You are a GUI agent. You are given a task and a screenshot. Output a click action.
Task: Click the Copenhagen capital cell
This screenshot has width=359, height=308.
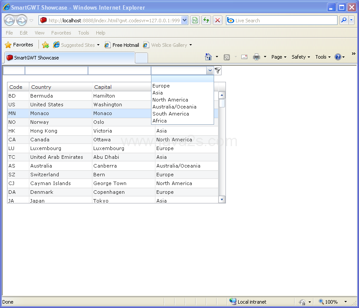click(x=123, y=192)
